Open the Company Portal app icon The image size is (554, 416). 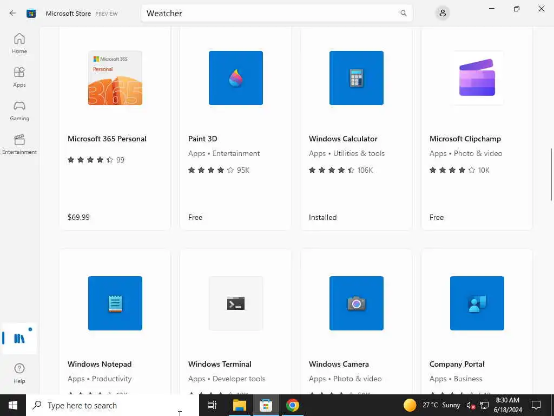tap(477, 303)
